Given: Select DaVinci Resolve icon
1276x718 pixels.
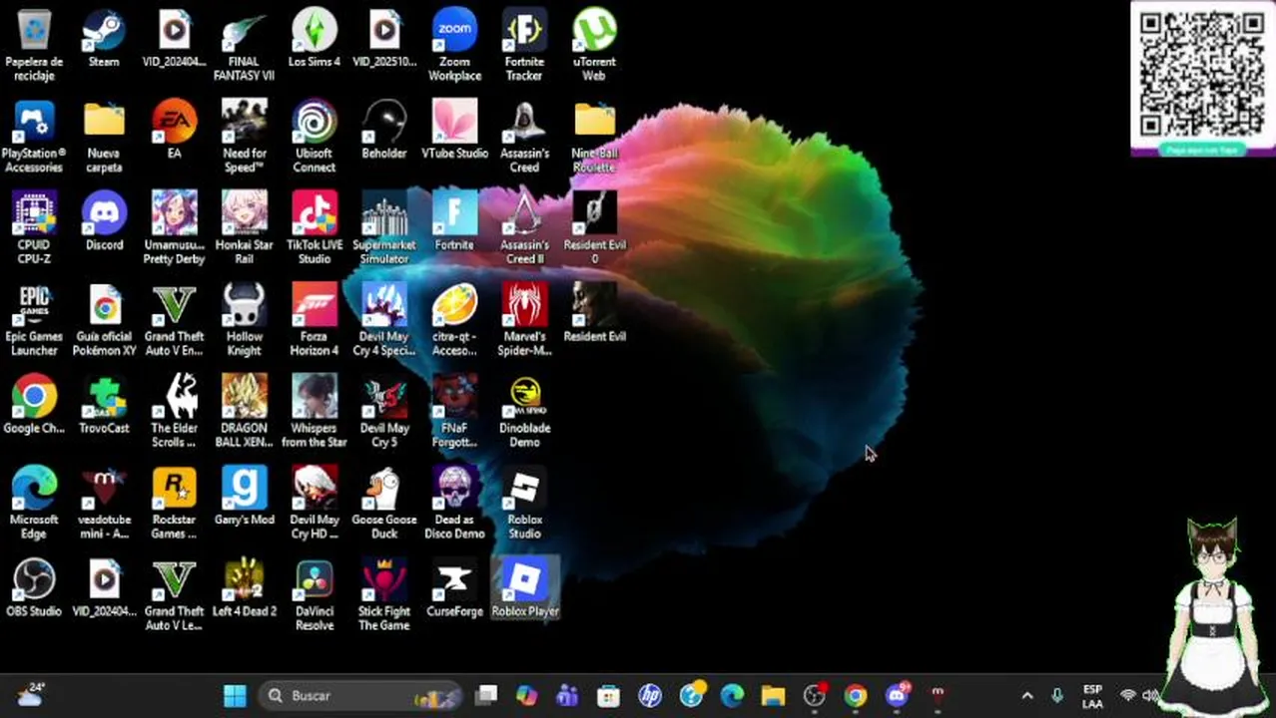Looking at the screenshot, I should coord(315,596).
